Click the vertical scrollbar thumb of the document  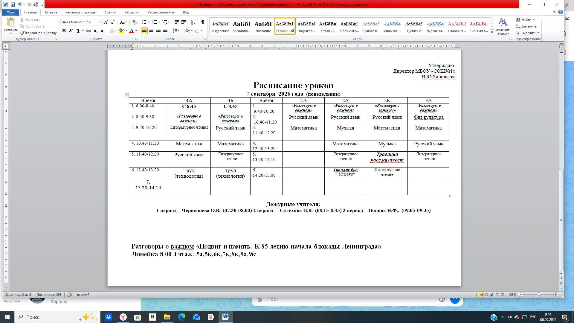coord(561,220)
